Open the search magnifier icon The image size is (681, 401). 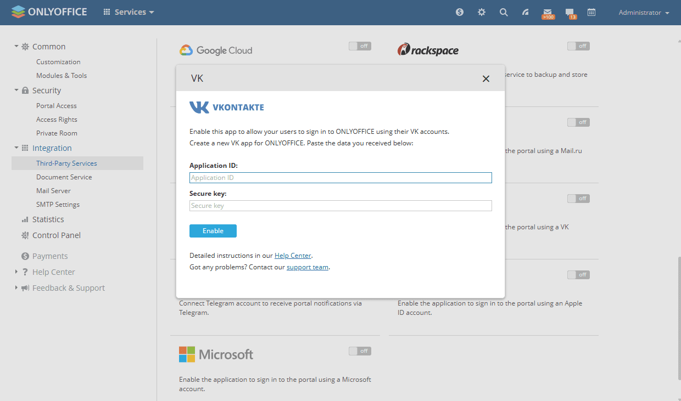coord(504,12)
